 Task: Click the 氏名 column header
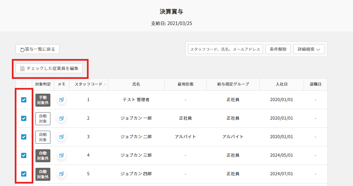click(x=136, y=84)
